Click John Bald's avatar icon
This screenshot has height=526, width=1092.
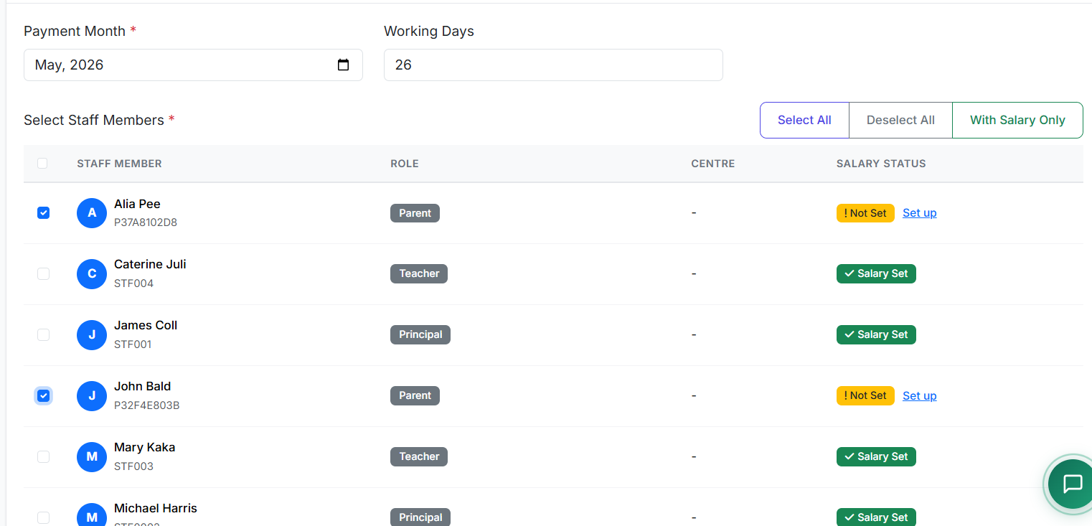click(x=92, y=396)
